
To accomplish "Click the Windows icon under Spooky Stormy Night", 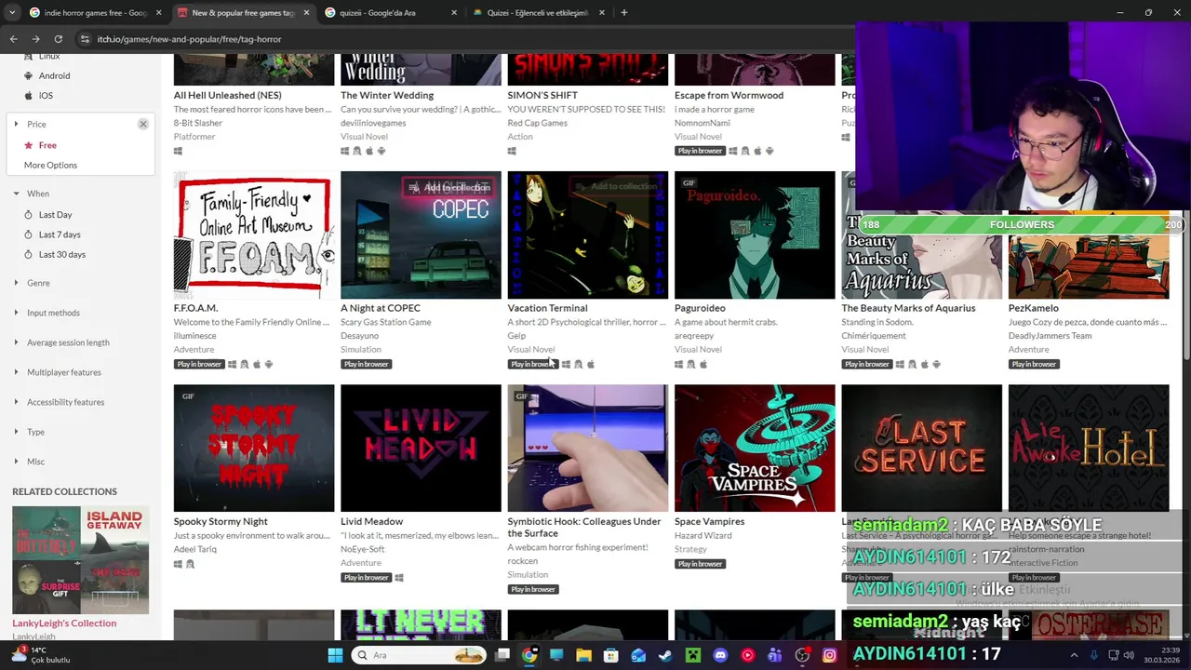I will coord(178,564).
